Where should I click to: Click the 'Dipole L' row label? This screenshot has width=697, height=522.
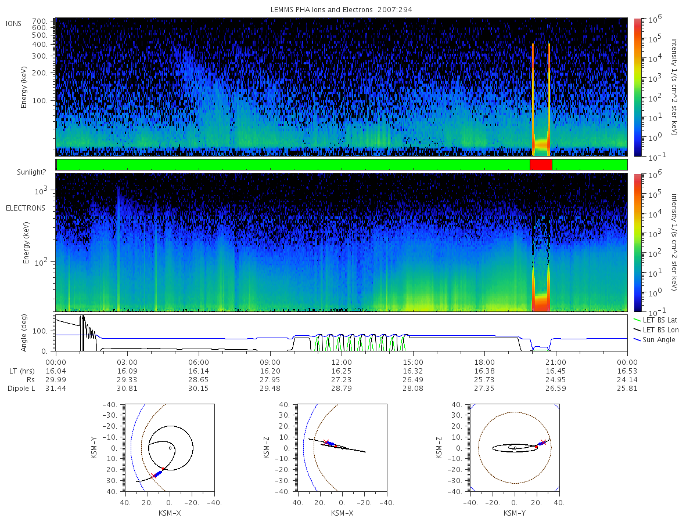coord(21,388)
